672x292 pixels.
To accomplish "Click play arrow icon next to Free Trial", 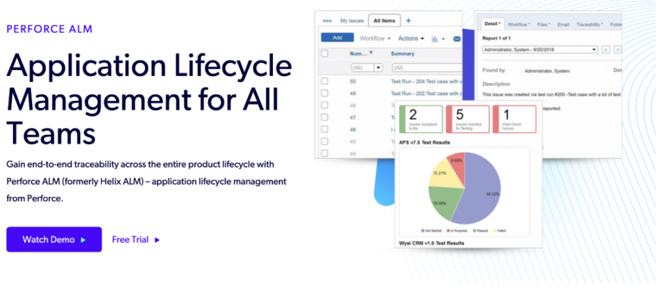I will coord(157,240).
